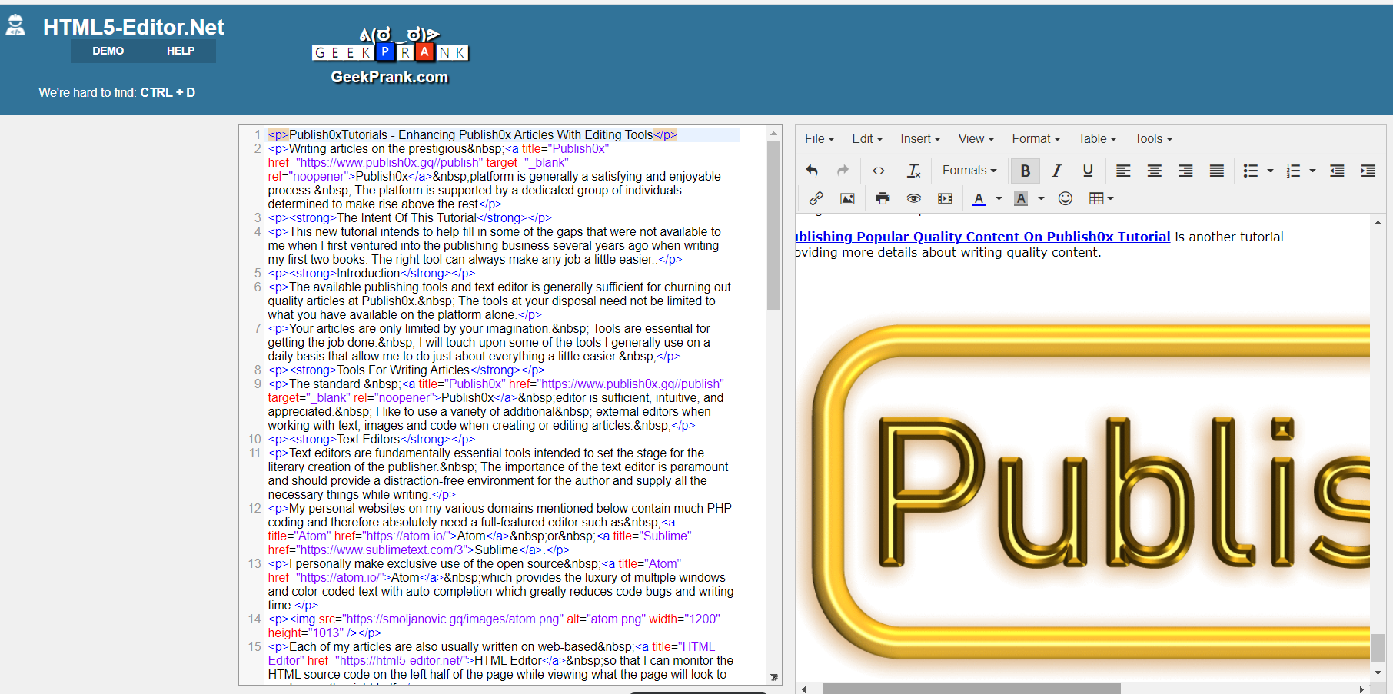Click the Print icon
The image size is (1393, 694).
882,198
